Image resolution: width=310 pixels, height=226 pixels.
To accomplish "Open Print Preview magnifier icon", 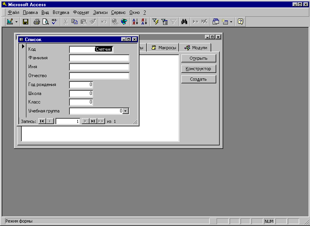I will [46, 22].
